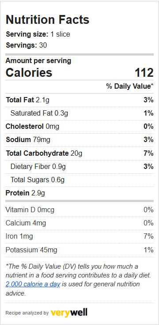The image size is (159, 326).
Task: Open the 2,000 calorie a day link
Action: pos(33,284)
